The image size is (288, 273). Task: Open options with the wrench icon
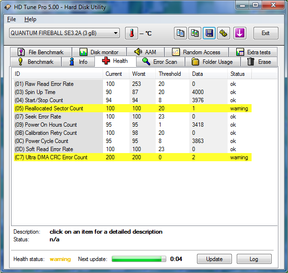coord(223,33)
